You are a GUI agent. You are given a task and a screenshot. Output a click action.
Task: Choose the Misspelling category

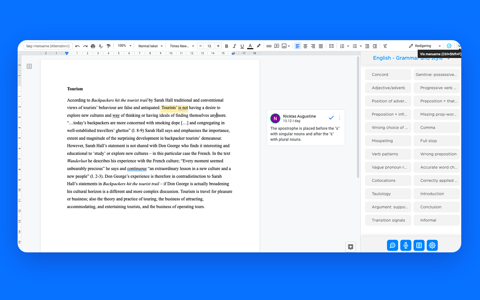click(388, 141)
